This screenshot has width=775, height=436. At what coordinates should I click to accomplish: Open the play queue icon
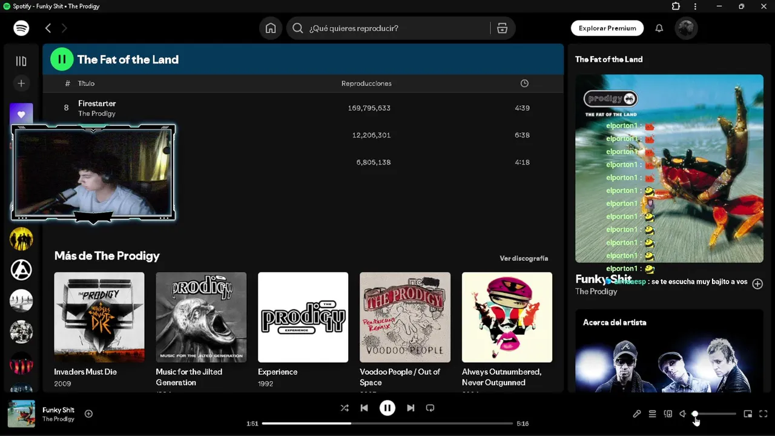[x=652, y=414]
